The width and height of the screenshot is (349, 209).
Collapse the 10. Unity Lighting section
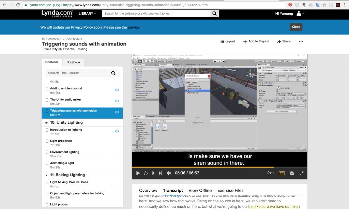point(46,123)
